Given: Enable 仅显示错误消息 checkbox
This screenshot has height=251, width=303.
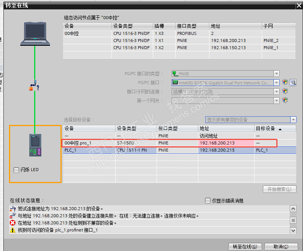Looking at the screenshot, I should point(208,201).
